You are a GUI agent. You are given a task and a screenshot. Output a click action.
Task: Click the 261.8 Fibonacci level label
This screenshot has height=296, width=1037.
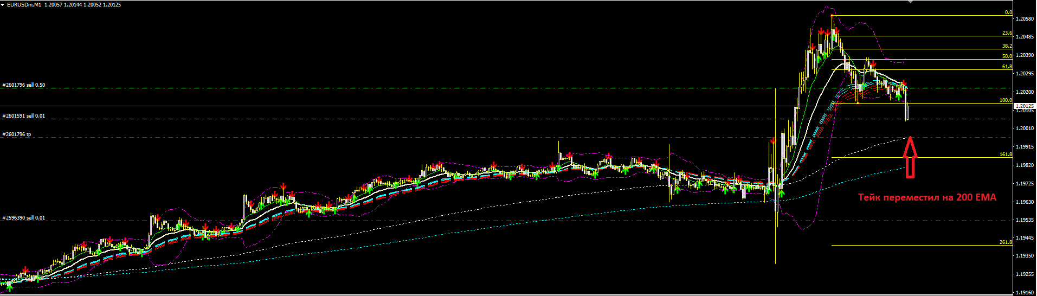coord(1006,242)
